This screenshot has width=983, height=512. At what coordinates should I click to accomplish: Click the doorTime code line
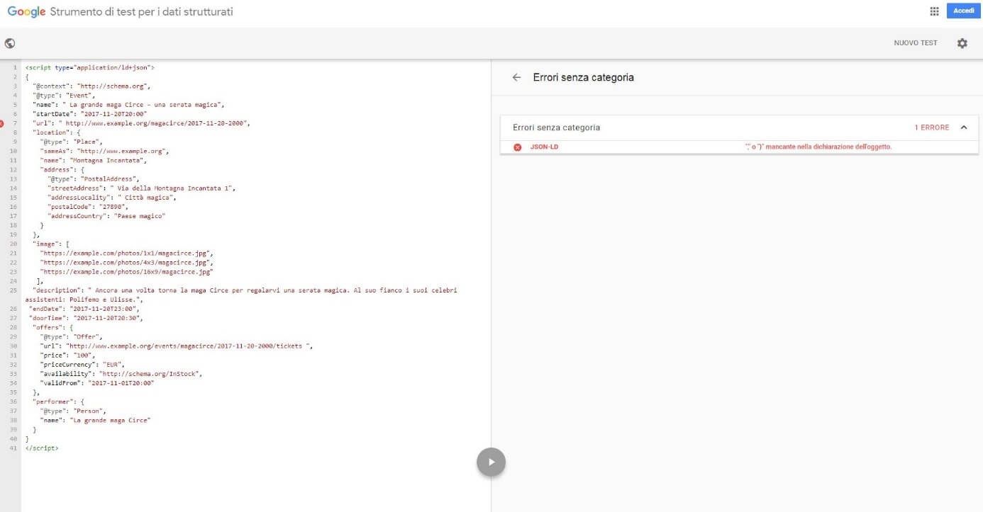click(x=86, y=318)
